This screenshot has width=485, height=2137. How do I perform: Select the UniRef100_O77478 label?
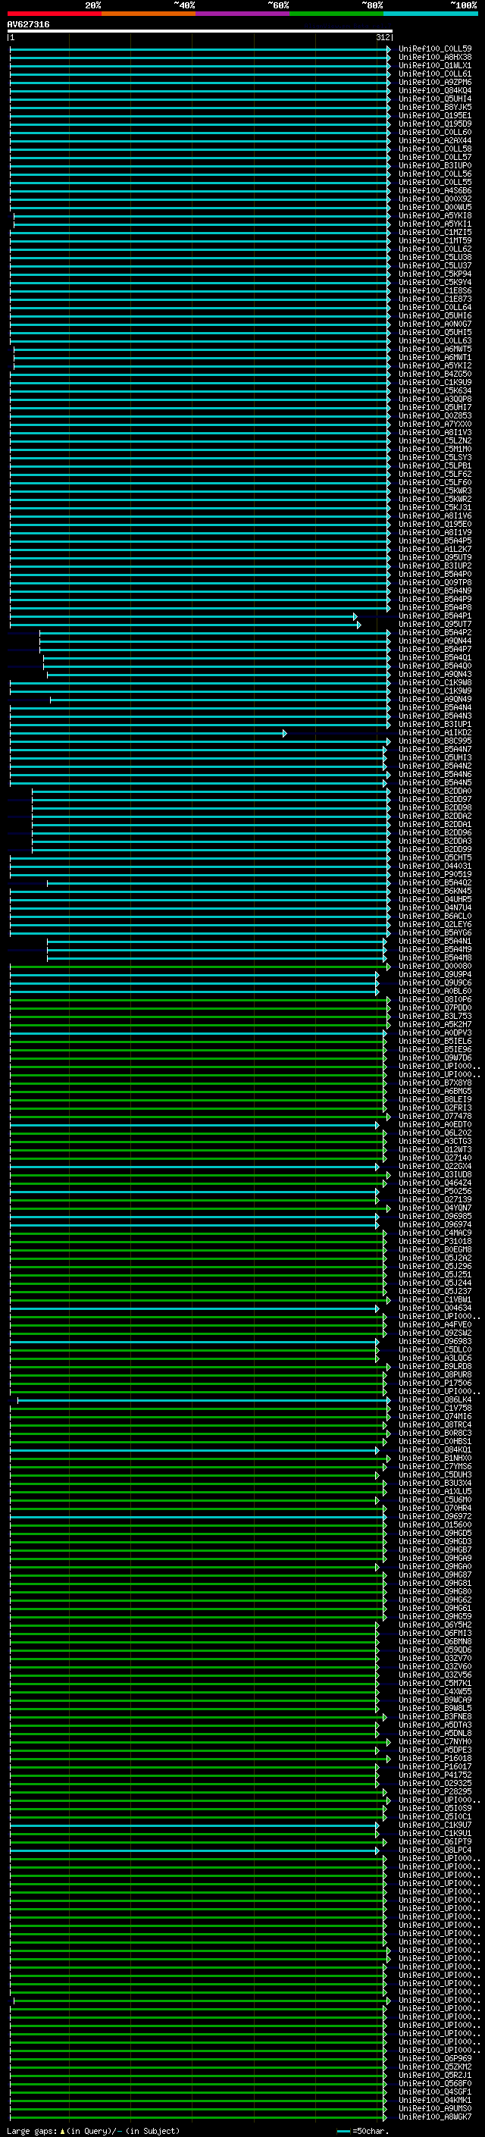pyautogui.click(x=435, y=1117)
